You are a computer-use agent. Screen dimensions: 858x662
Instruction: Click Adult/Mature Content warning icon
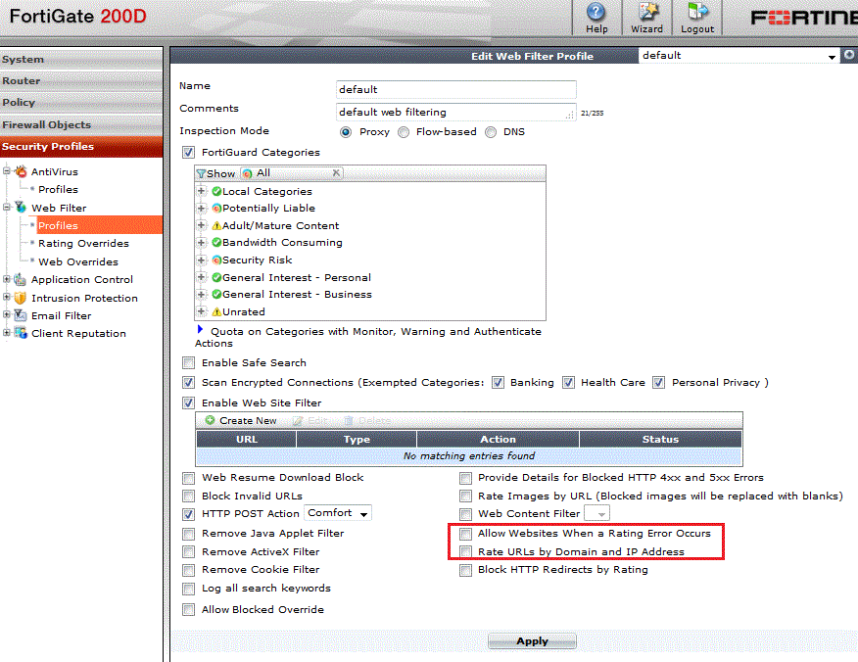[x=216, y=225]
